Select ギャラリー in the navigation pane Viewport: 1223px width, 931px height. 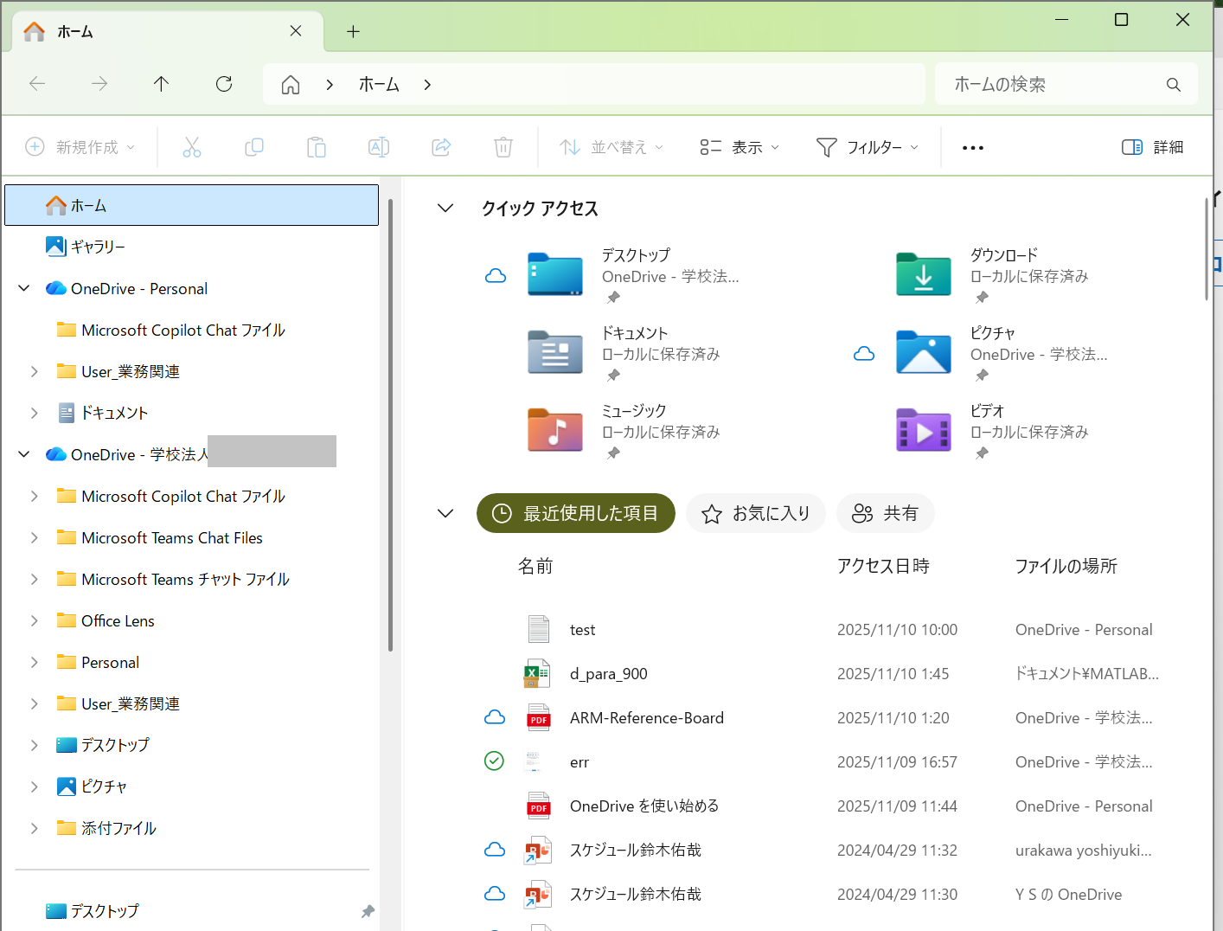point(192,247)
